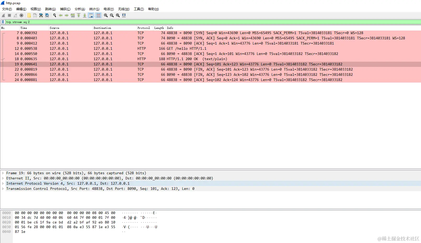Select packet 8, the [SYN, ACK] packet

[210, 38]
